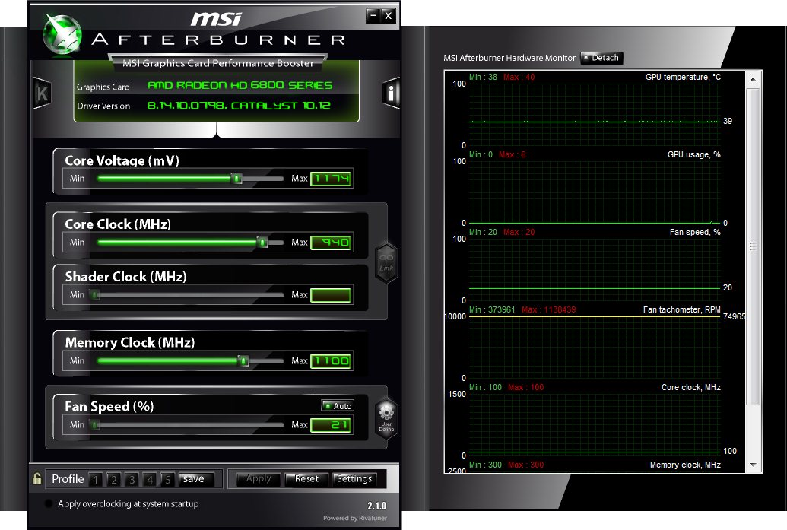Select profile slot 5
The height and width of the screenshot is (530, 787).
coord(167,480)
